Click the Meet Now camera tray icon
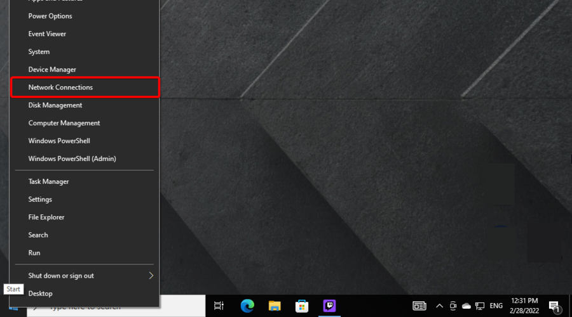572x317 pixels. (453, 306)
